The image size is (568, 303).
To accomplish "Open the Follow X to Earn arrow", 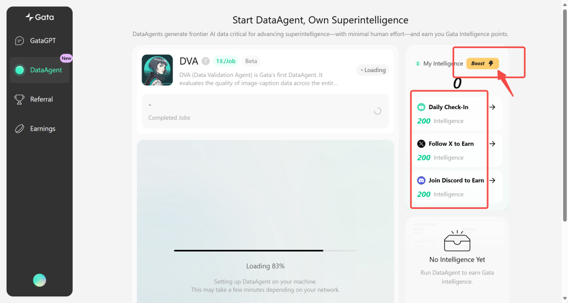I will point(493,144).
